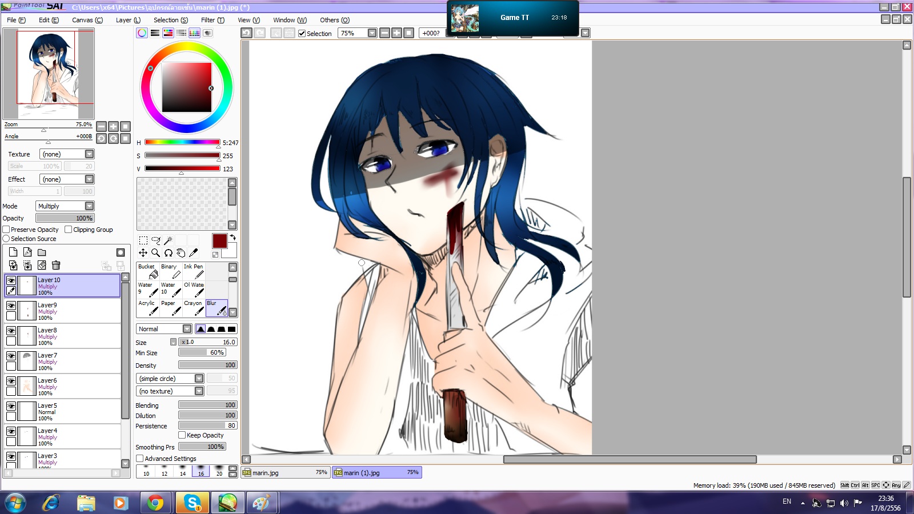914x514 pixels.
Task: Hide Layer5 using its eye icon
Action: (x=11, y=406)
